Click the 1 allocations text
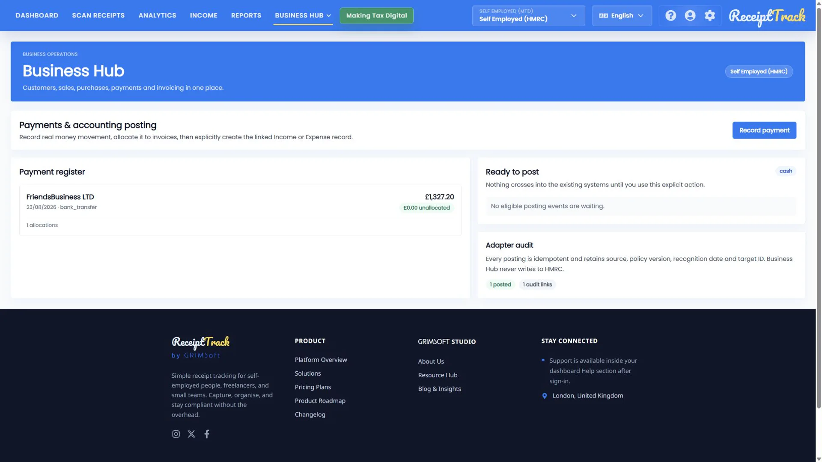This screenshot has height=462, width=822. pos(42,225)
